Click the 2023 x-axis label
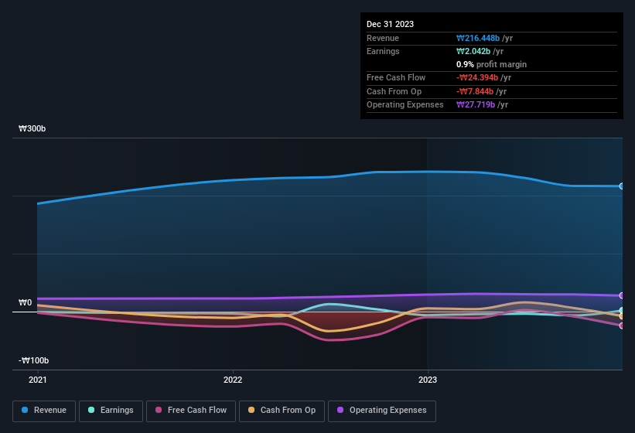635x433 pixels. coord(428,380)
